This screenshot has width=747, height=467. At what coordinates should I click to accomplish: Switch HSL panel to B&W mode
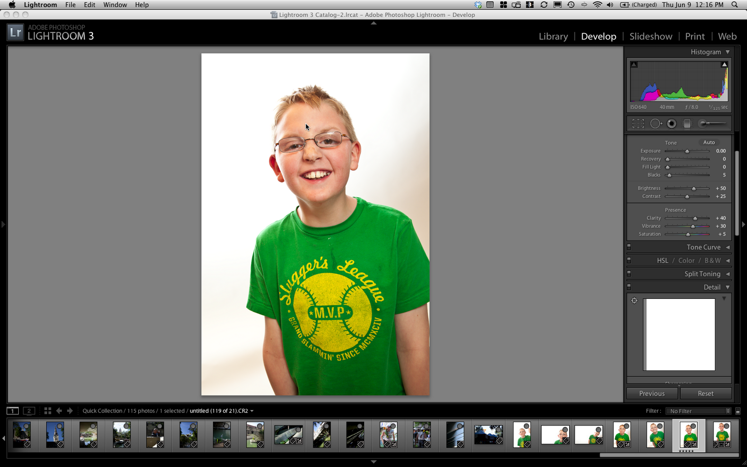coord(712,261)
